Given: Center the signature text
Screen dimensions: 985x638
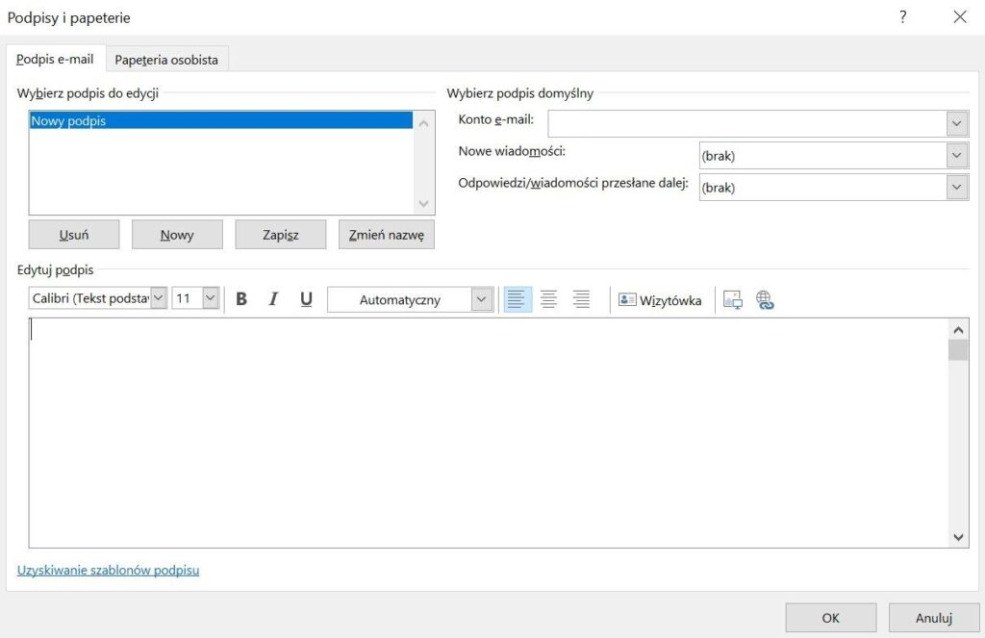Looking at the screenshot, I should click(549, 299).
